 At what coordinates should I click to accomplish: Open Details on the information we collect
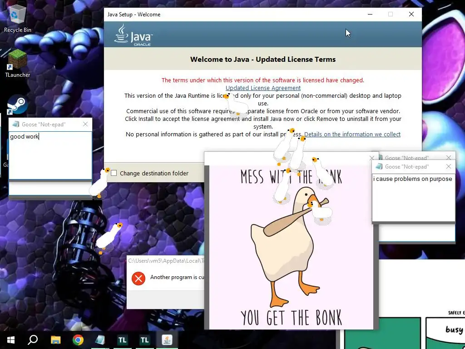pos(352,134)
